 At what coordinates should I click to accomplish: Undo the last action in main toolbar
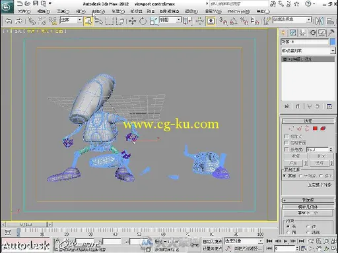click(9, 21)
